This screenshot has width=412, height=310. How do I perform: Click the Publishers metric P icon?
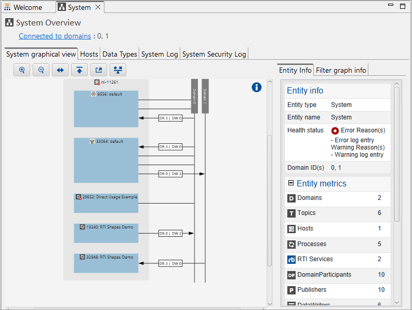click(291, 290)
